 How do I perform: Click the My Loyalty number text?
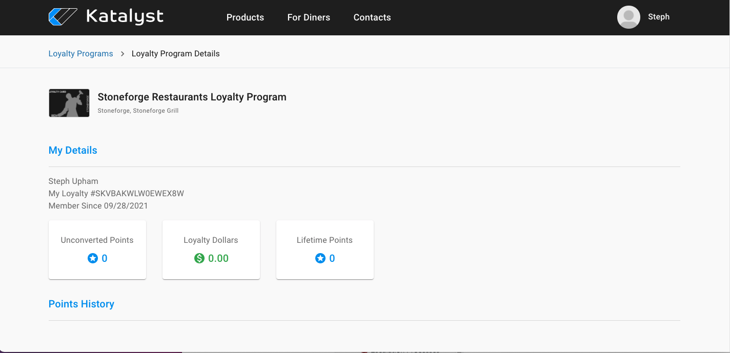click(116, 194)
